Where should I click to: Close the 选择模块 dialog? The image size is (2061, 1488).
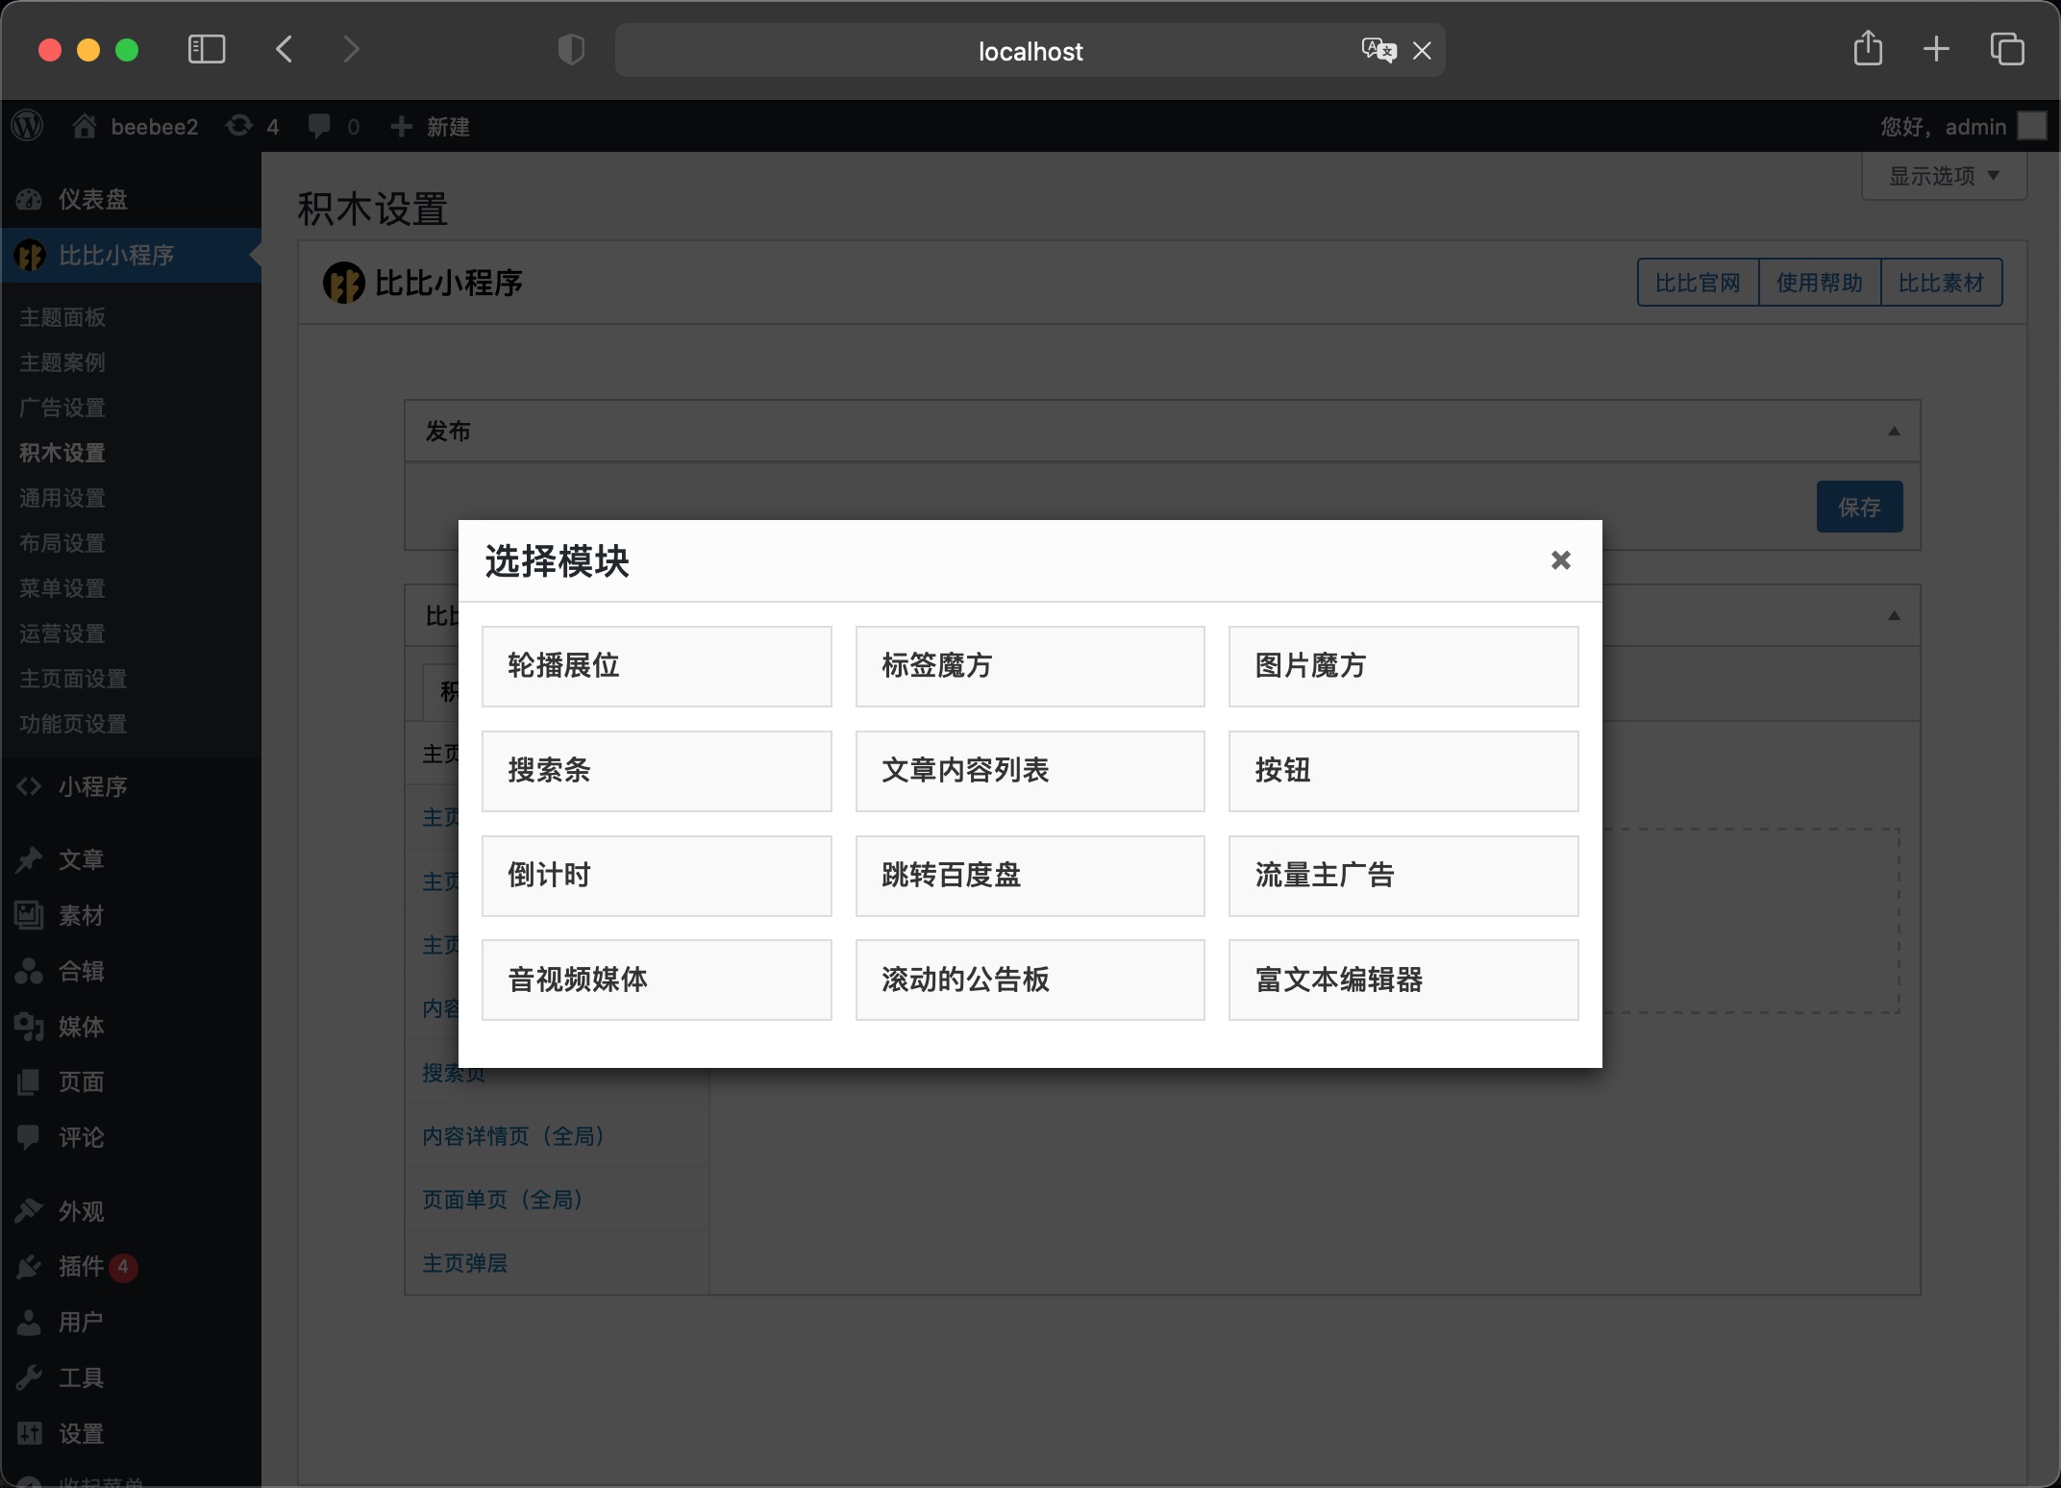point(1560,560)
